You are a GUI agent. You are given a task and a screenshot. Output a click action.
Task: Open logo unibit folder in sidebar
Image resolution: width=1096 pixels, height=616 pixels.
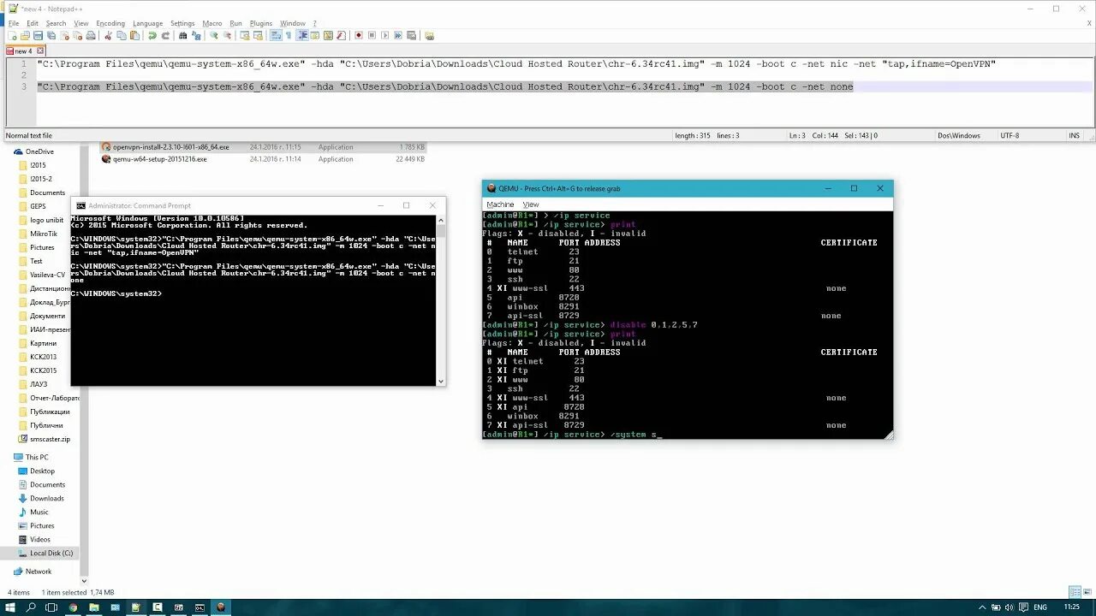46,220
